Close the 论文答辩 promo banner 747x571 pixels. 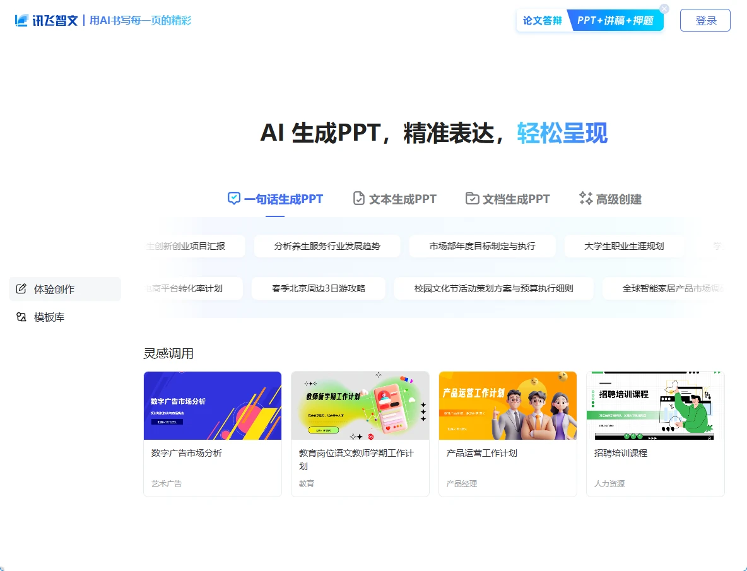[x=664, y=9]
